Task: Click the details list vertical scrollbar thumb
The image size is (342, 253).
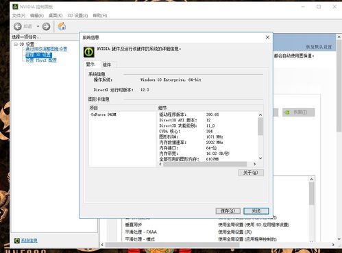Action: (x=260, y=126)
